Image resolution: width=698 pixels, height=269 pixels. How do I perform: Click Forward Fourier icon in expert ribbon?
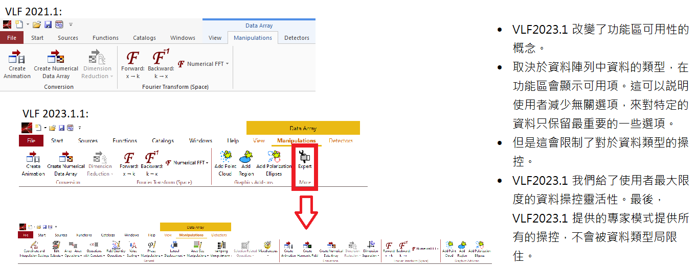coord(389,250)
